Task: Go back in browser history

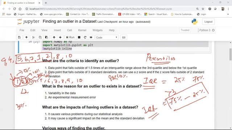Action: [4, 9]
